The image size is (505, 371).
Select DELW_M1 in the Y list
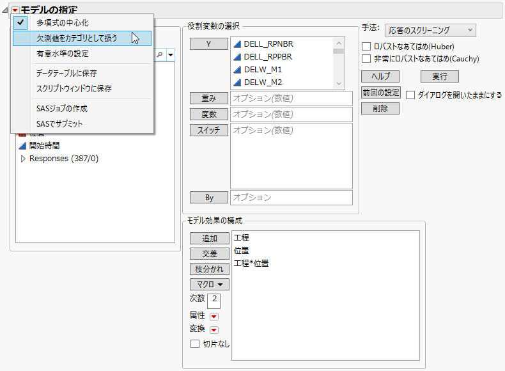coord(263,70)
